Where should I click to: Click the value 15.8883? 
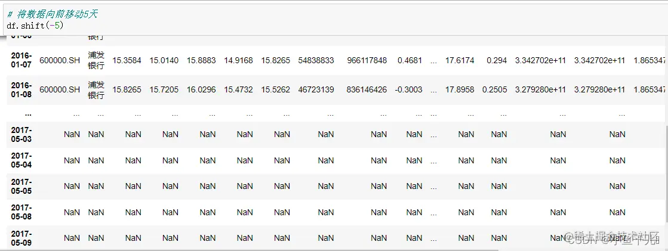click(x=201, y=60)
